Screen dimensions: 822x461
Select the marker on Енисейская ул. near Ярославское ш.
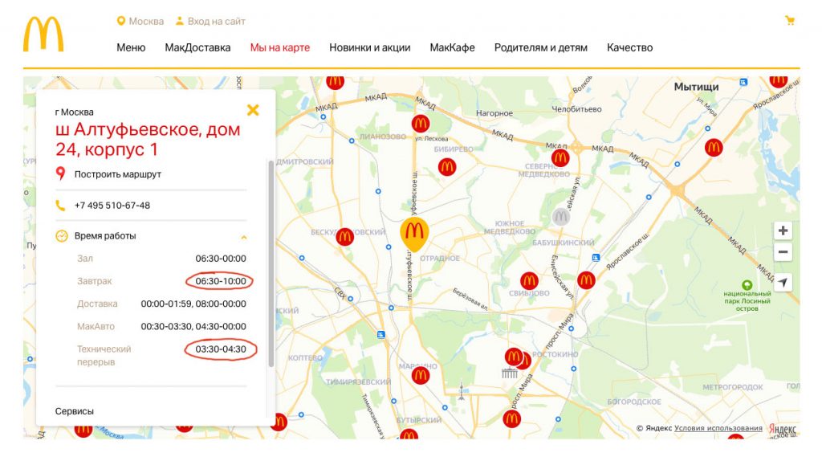(586, 280)
